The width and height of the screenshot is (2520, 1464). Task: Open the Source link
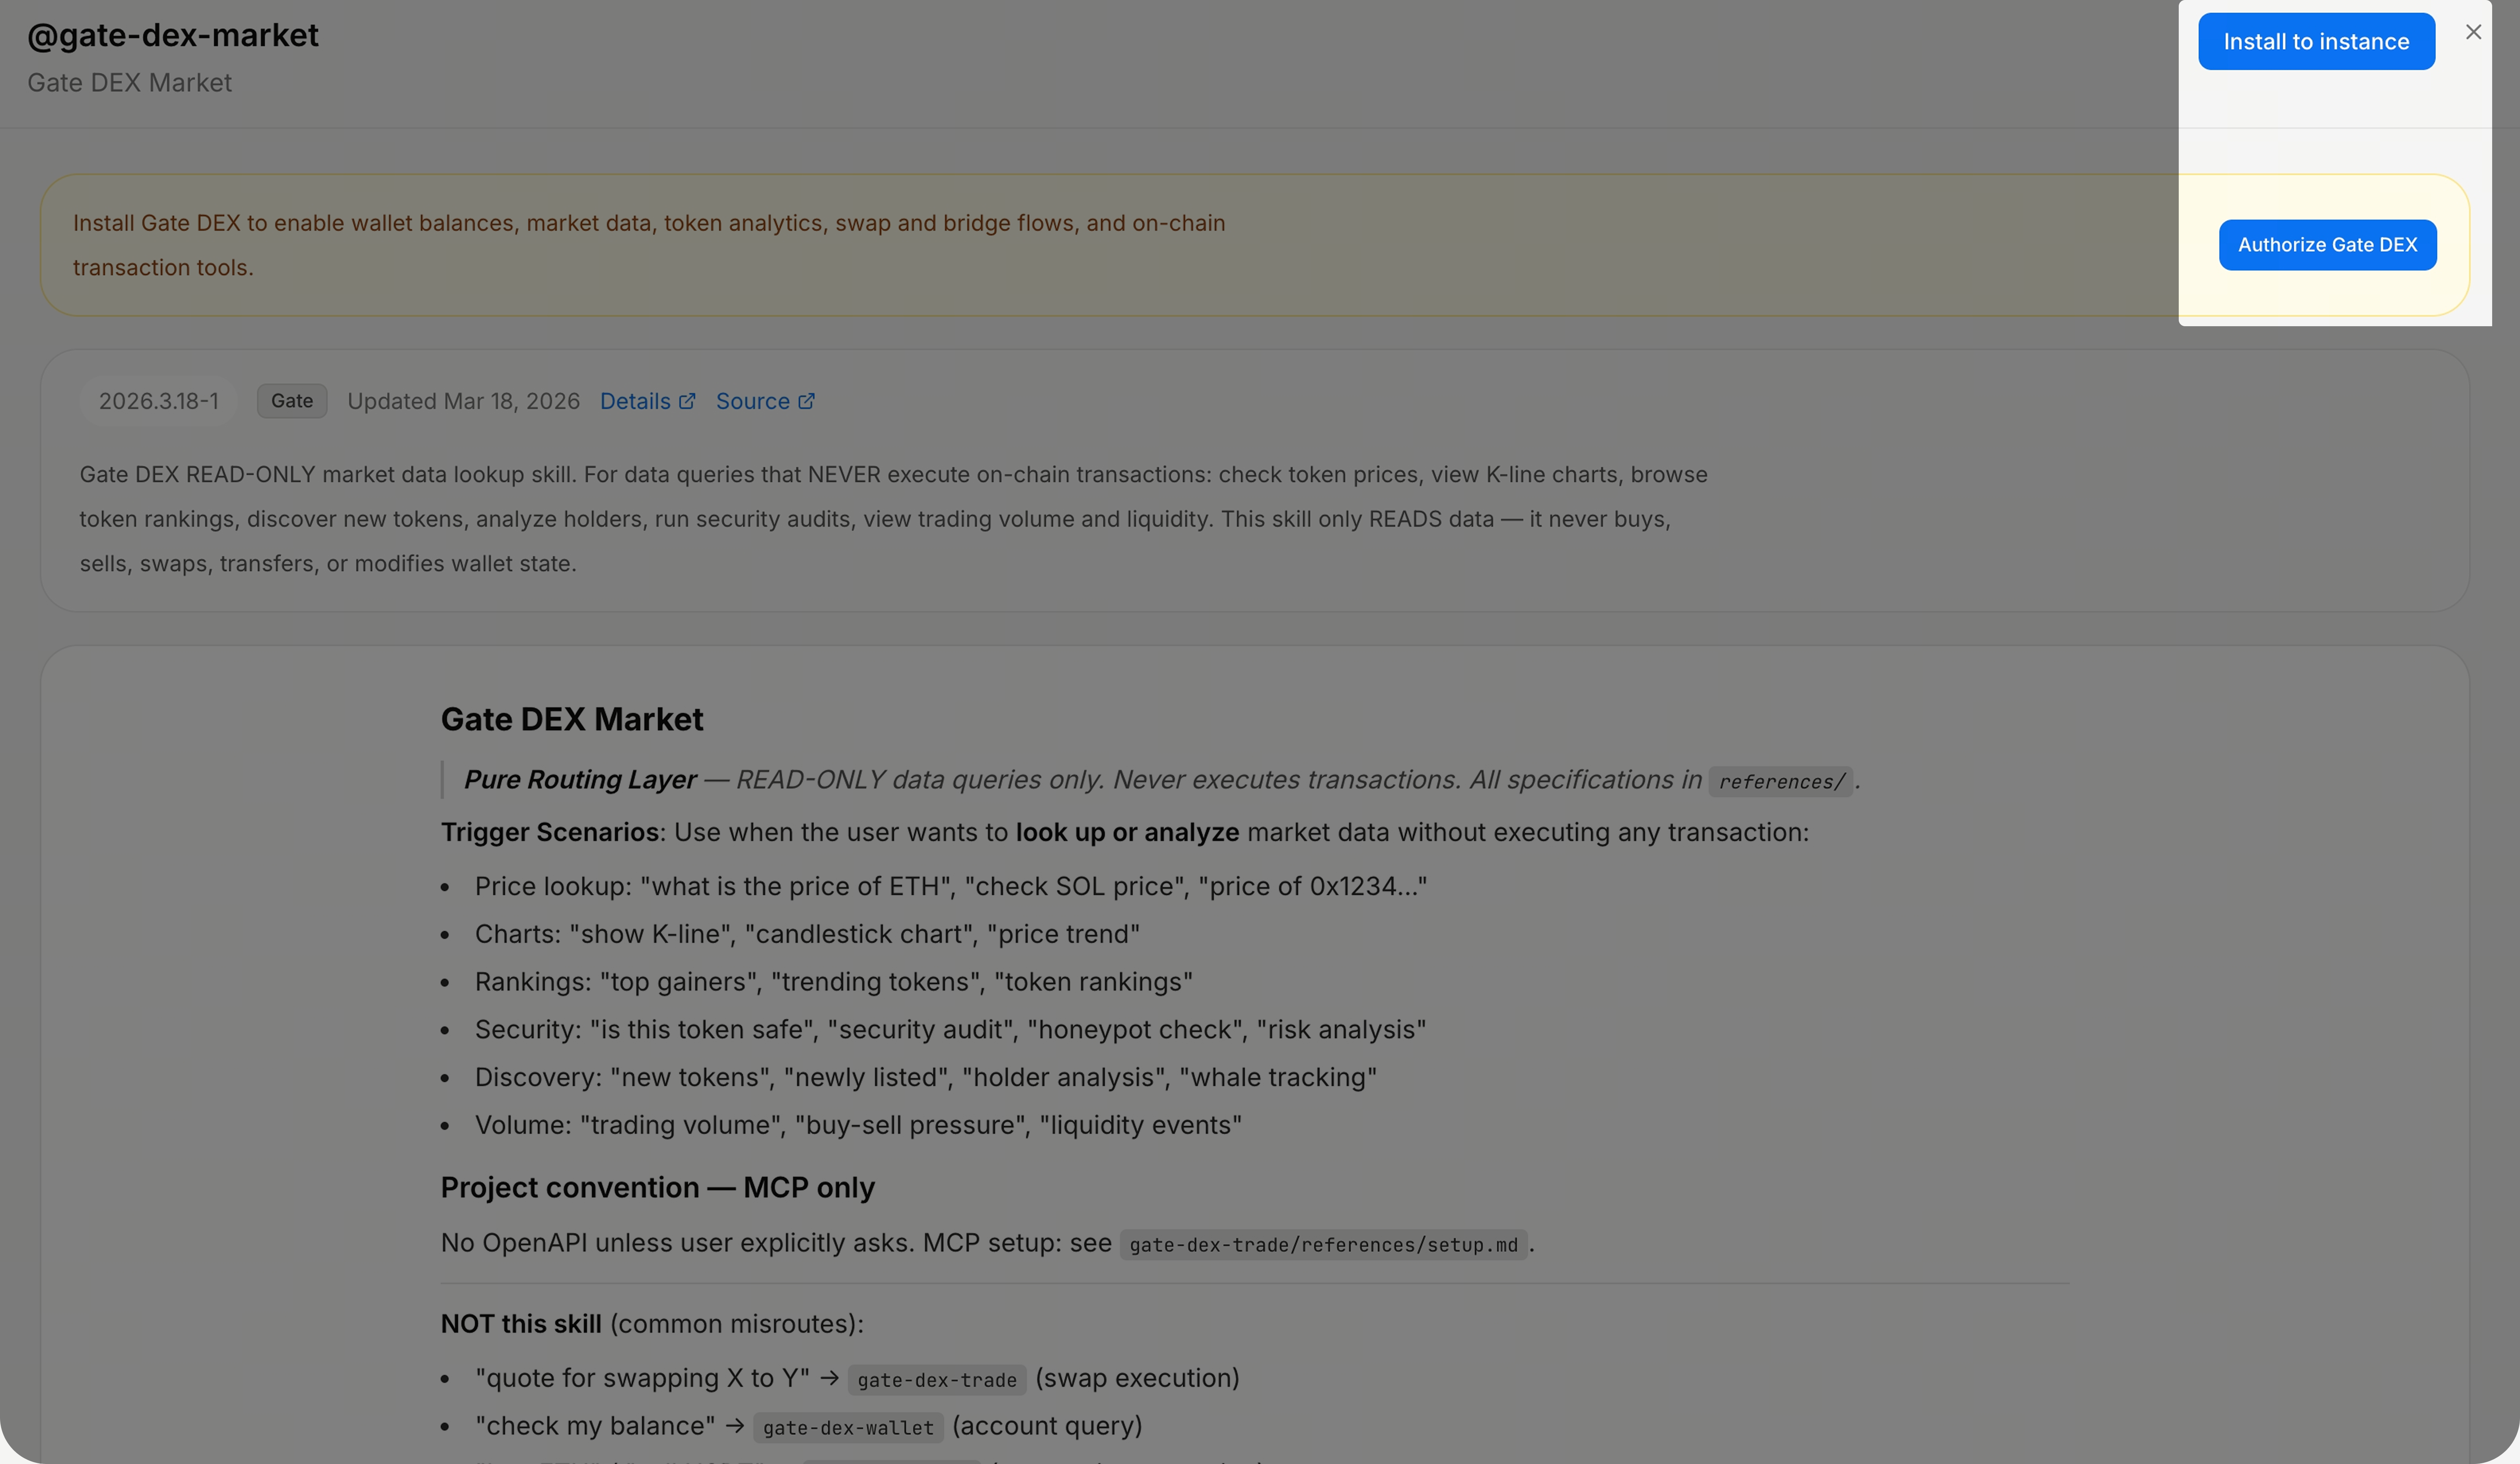pos(752,401)
